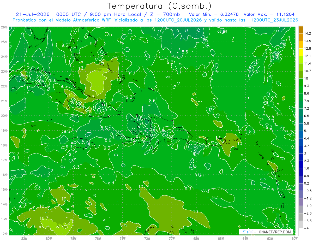
Task: Click the legend value "12.1"
Action: tap(308, 56)
